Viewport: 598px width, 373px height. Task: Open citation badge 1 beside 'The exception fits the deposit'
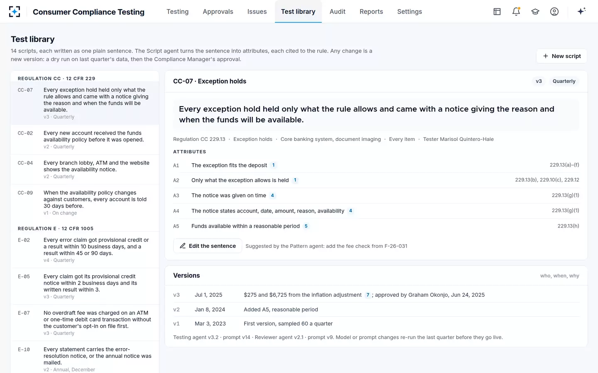[x=273, y=165]
